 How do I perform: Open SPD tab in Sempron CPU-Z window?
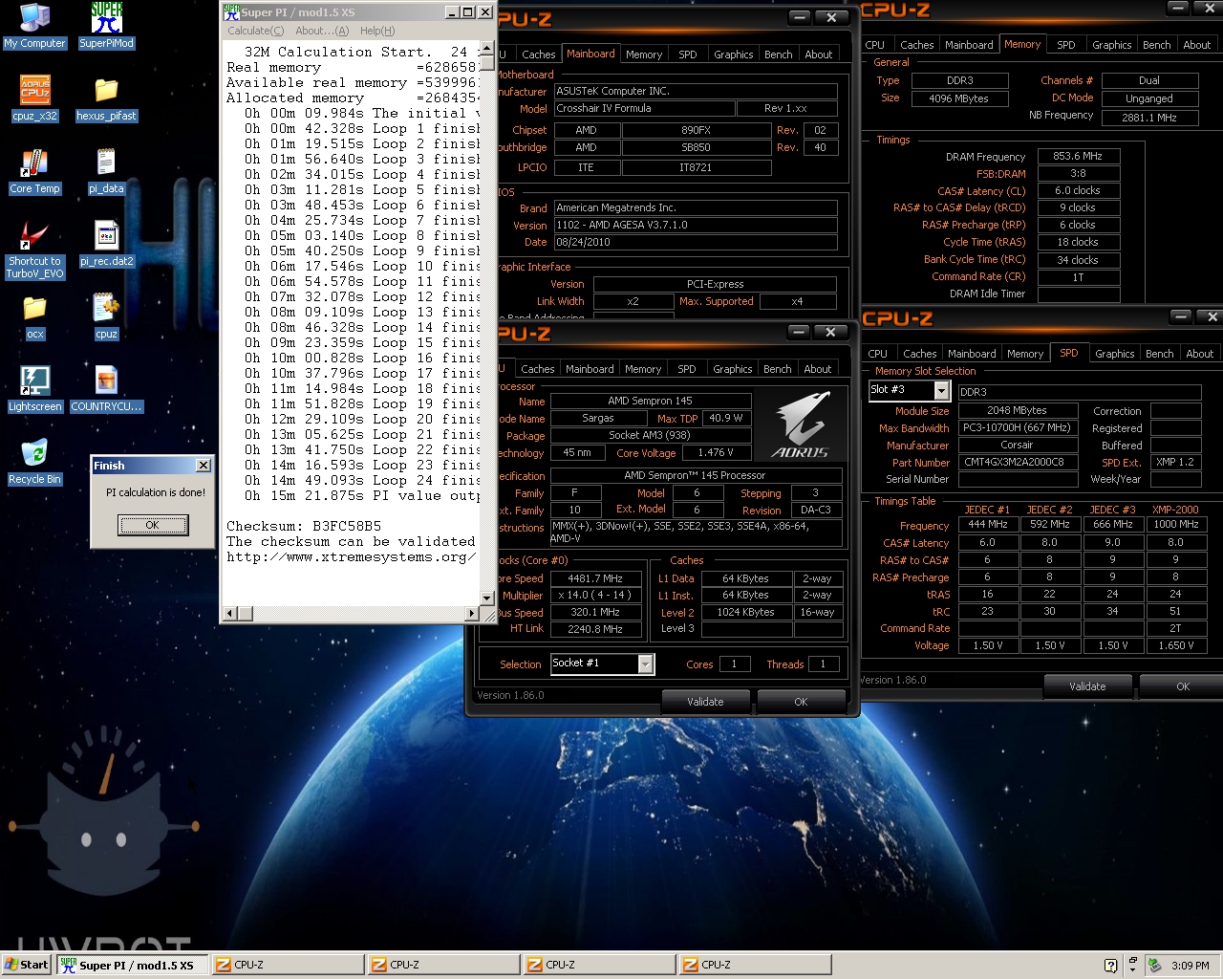(x=686, y=369)
